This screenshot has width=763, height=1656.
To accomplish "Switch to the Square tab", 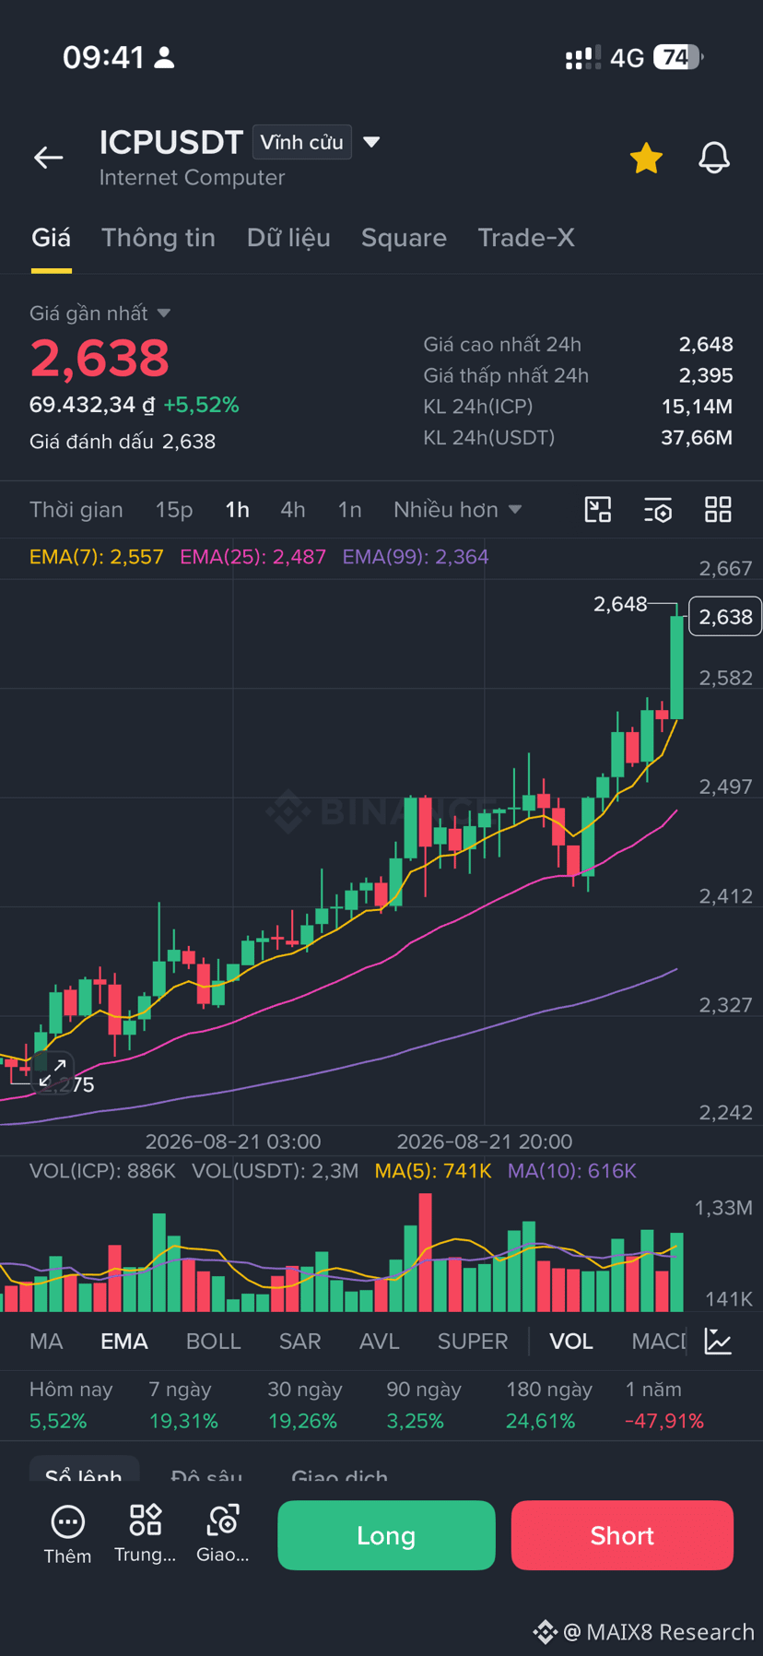I will tap(404, 238).
